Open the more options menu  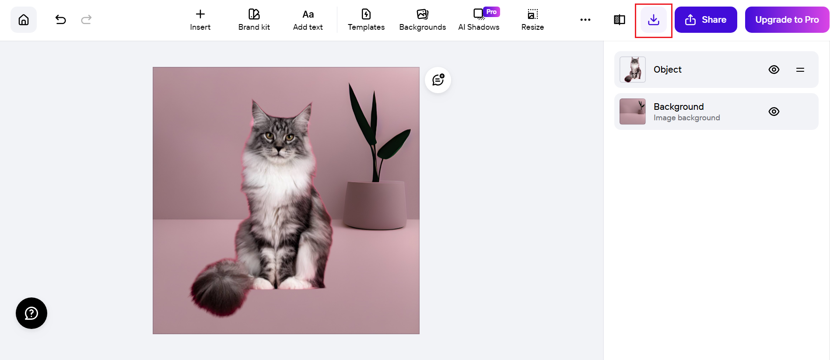tap(585, 20)
